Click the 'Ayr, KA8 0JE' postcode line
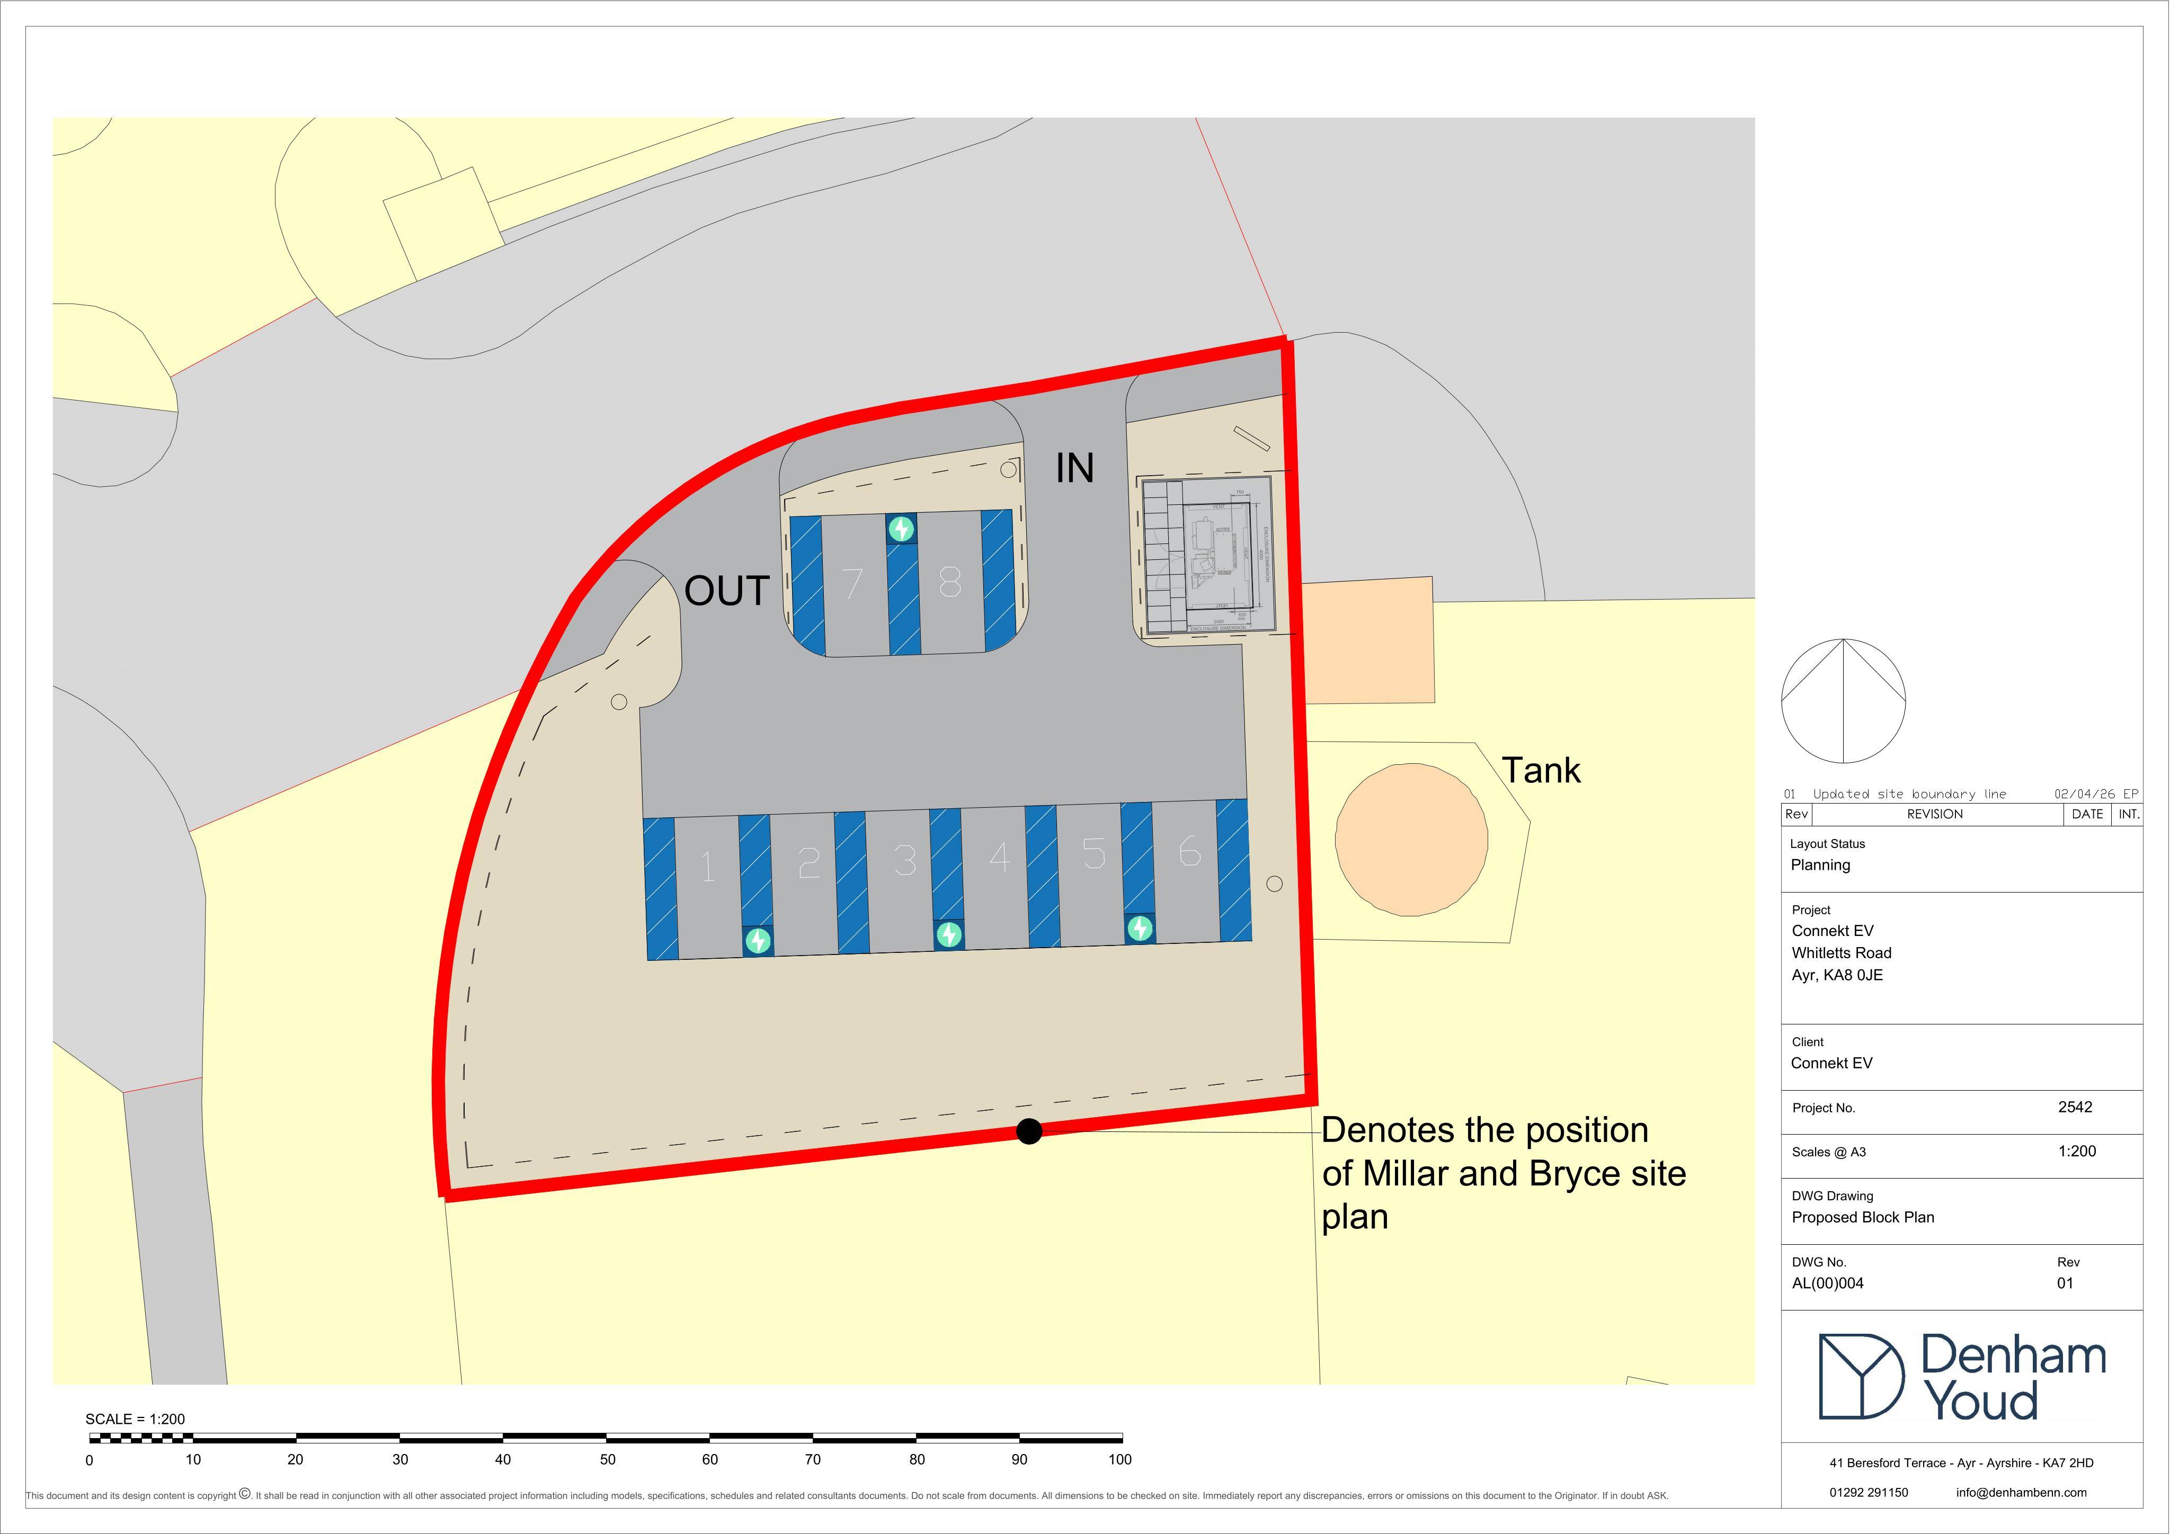Viewport: 2170px width, 1534px height. [x=1837, y=975]
